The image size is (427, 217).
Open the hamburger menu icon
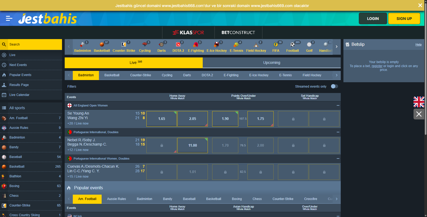tap(9, 18)
